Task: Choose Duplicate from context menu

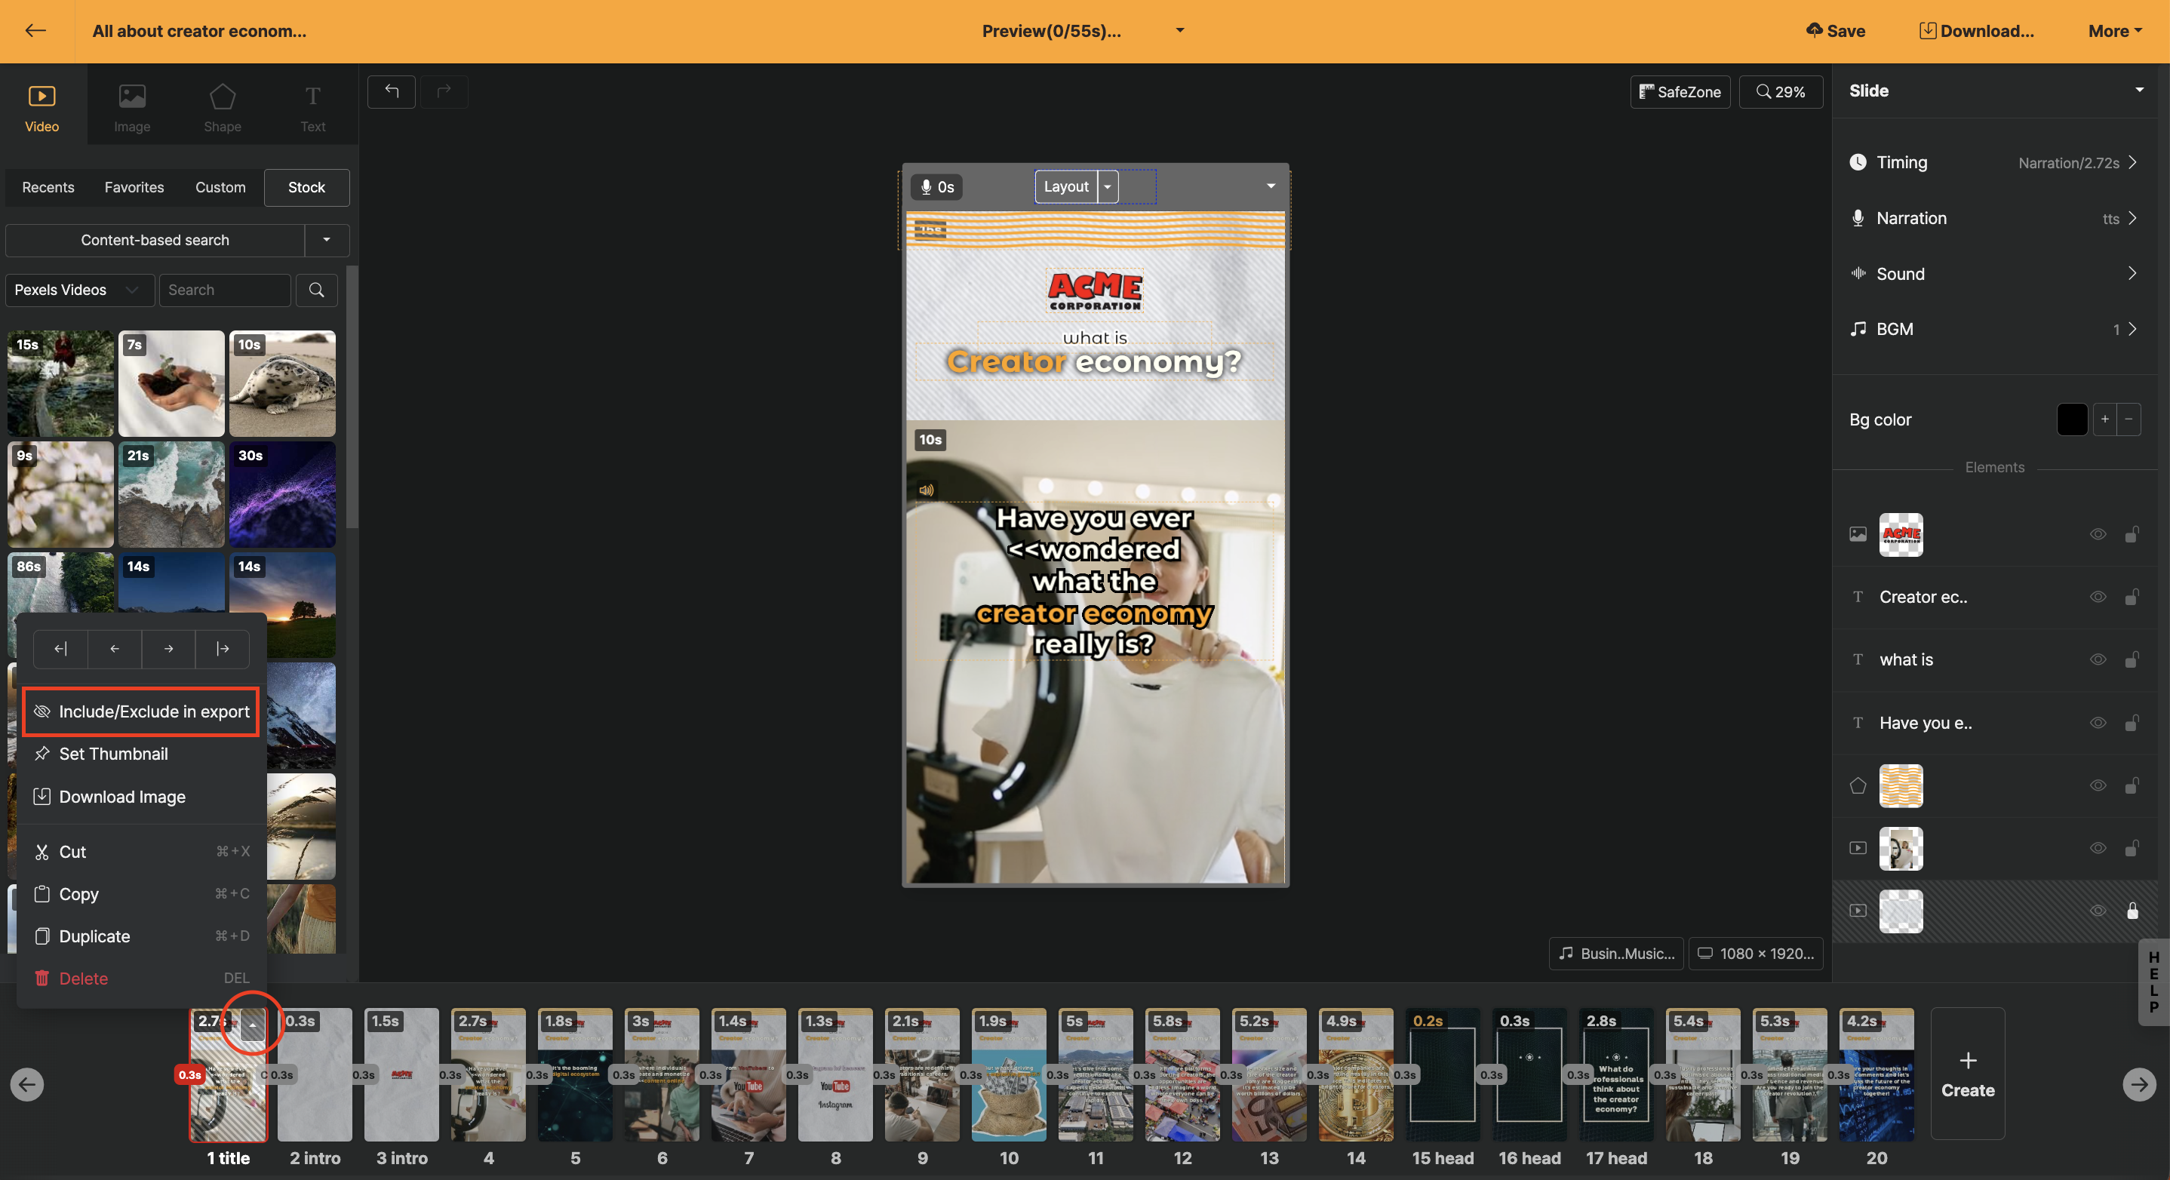Action: (x=140, y=936)
